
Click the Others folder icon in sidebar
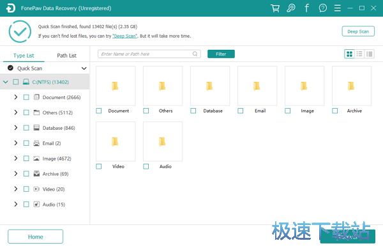coord(36,113)
